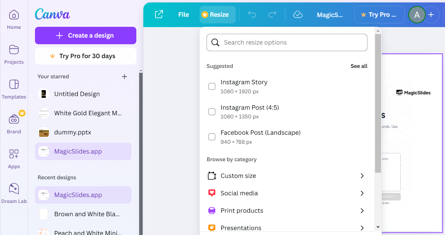Open the Brand kit icon
The image size is (445, 235).
14,120
